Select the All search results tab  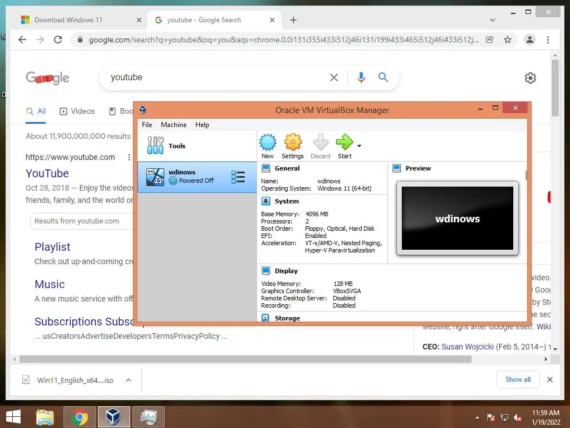[x=36, y=111]
